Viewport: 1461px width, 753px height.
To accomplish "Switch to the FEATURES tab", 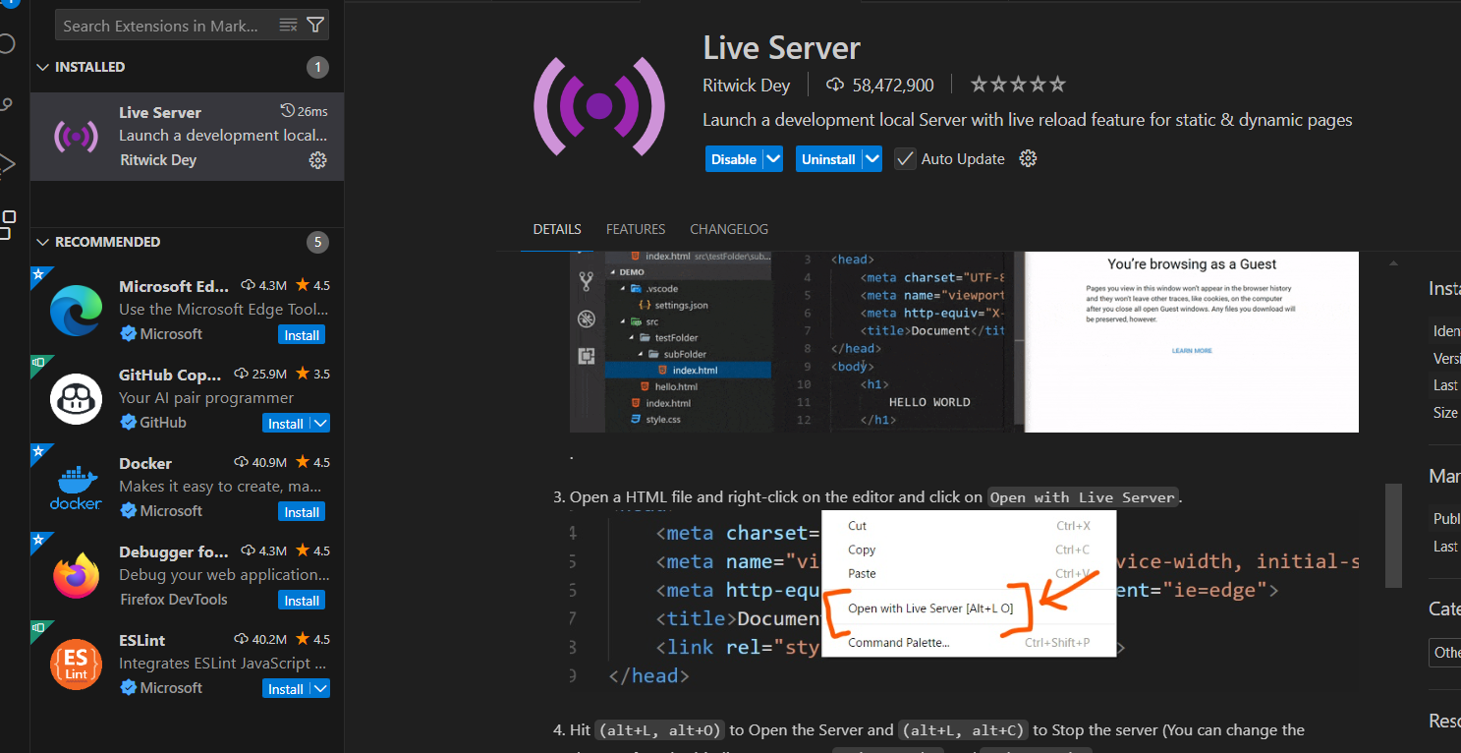I will click(x=636, y=229).
